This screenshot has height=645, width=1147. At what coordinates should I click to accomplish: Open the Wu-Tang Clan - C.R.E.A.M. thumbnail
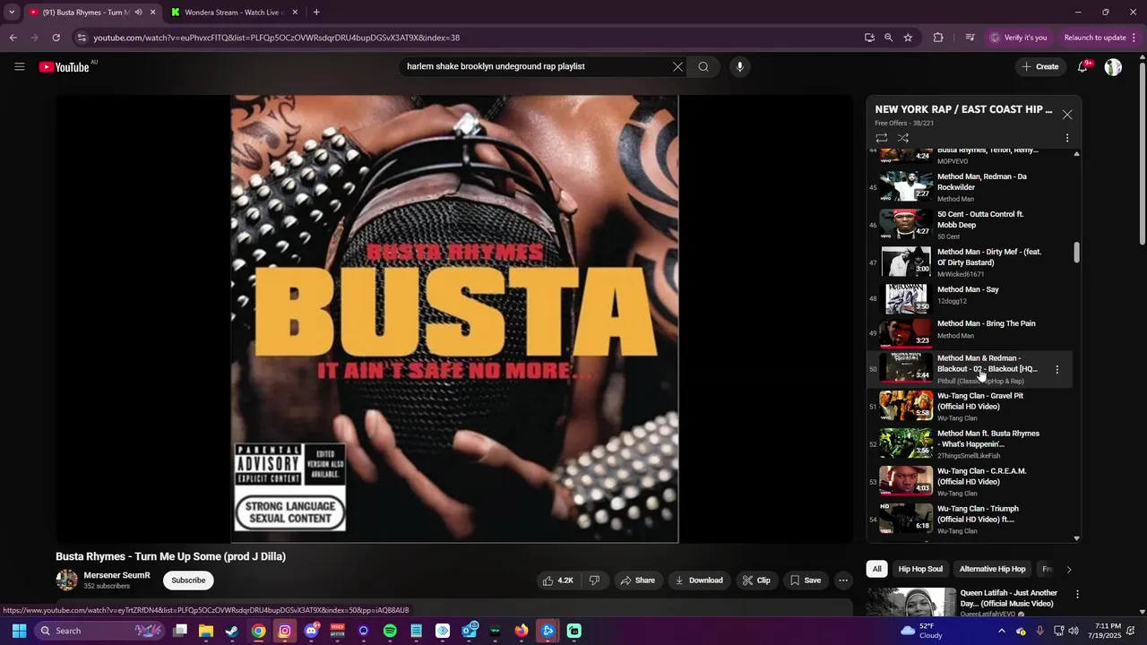pos(906,481)
